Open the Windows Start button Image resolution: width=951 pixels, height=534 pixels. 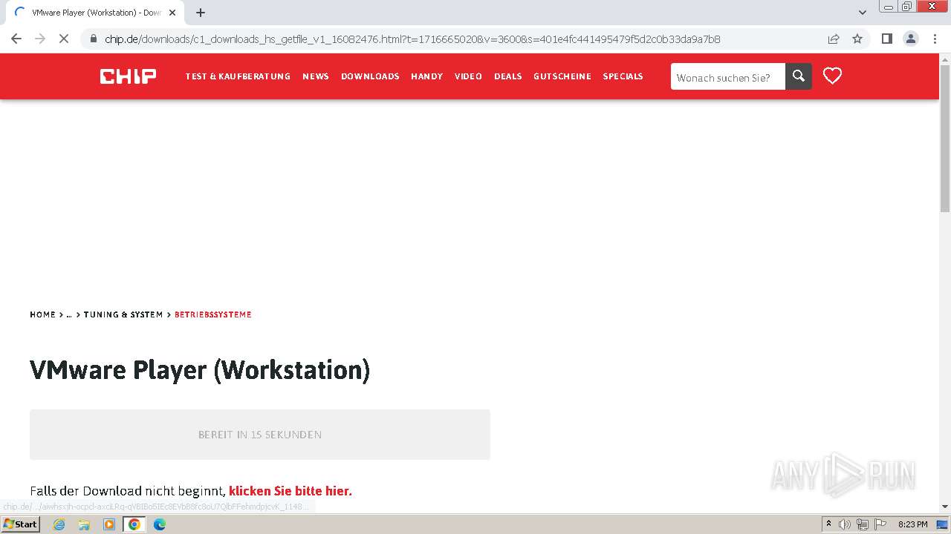click(x=20, y=524)
